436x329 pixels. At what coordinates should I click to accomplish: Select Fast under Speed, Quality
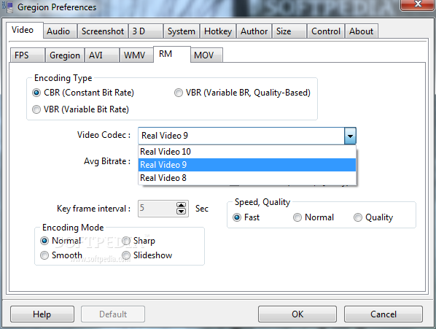(246, 217)
